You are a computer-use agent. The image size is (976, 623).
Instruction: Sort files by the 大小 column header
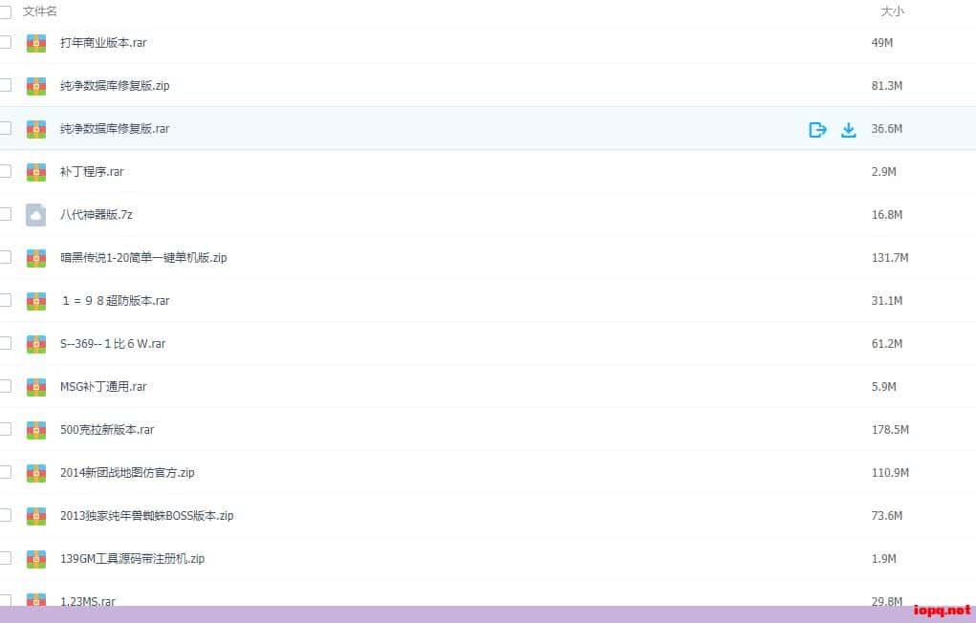891,11
